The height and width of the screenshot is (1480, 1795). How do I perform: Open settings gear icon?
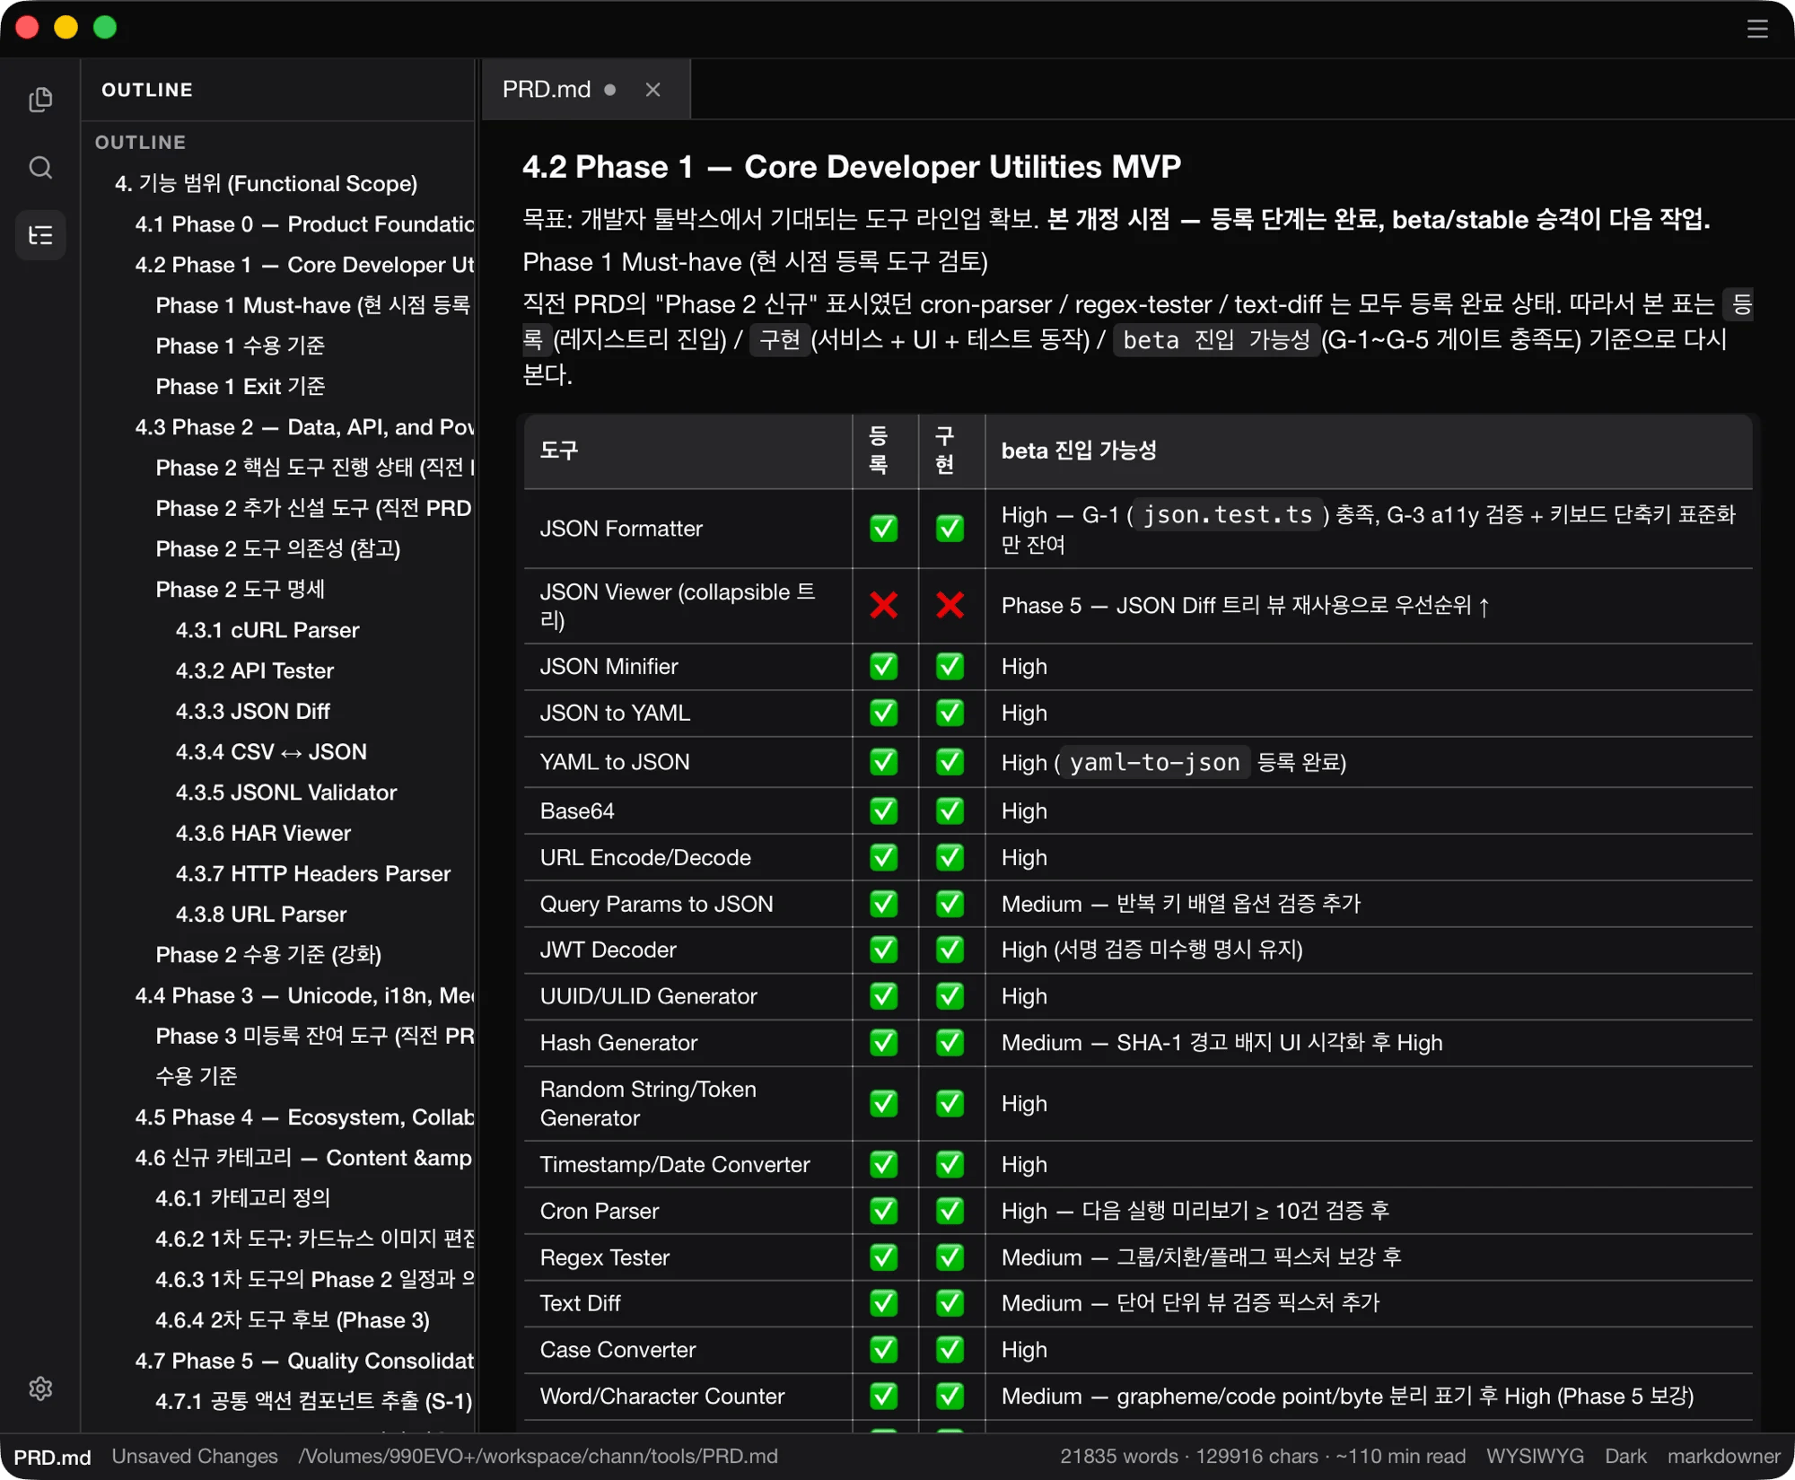pos(40,1388)
